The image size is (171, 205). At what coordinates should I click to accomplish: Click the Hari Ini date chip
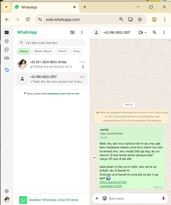click(x=129, y=105)
